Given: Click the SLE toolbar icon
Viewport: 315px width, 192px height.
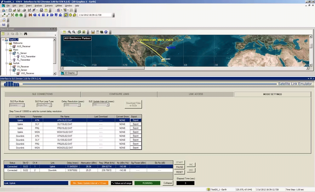Looking at the screenshot, I should tap(4, 25).
